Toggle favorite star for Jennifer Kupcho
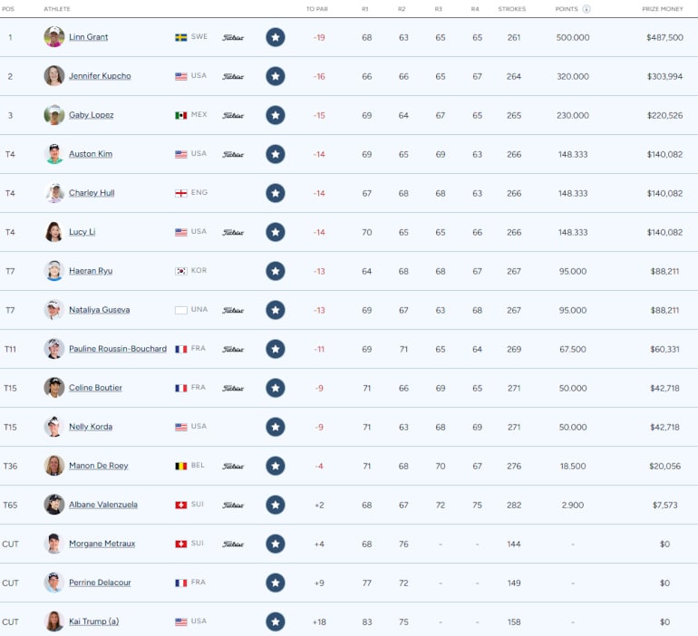This screenshot has height=636, width=698. click(x=276, y=76)
